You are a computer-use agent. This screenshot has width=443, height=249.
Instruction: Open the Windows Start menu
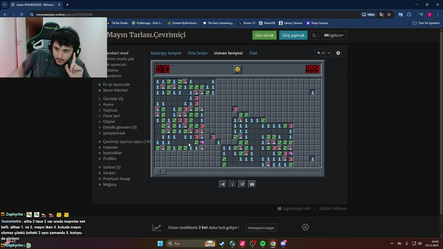coord(160,243)
